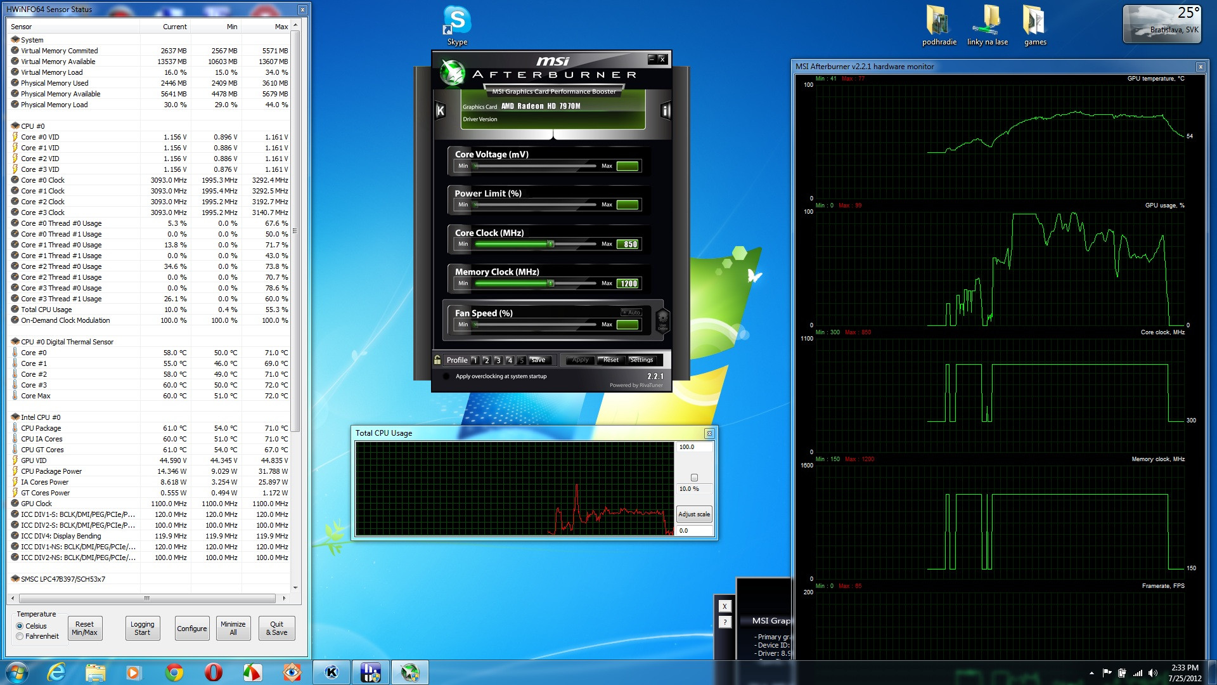Open the podhradie desktop folder
Image resolution: width=1217 pixels, height=685 pixels.
939,25
